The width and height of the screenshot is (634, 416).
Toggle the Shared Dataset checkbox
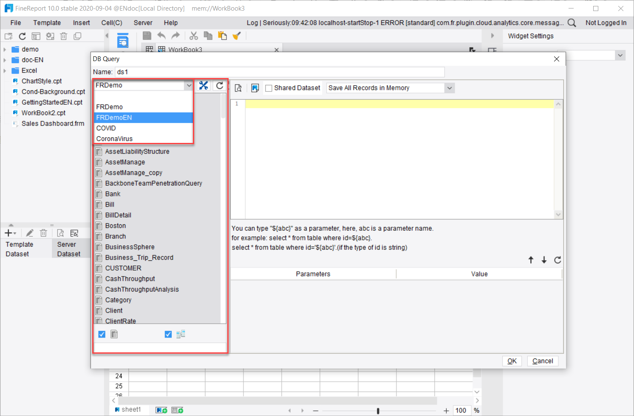[x=269, y=88]
